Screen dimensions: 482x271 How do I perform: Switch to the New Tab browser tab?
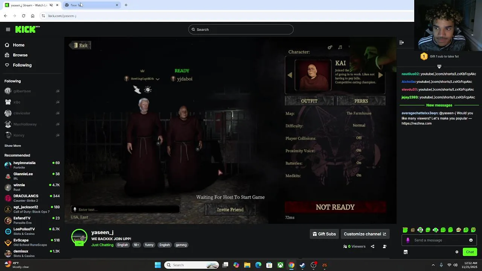pyautogui.click(x=92, y=5)
